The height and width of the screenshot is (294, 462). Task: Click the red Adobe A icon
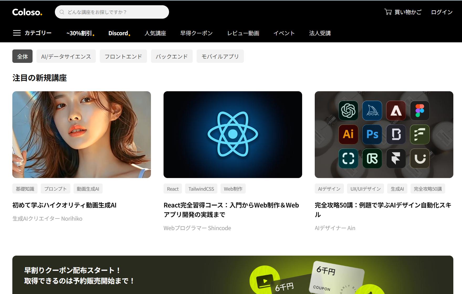396,110
